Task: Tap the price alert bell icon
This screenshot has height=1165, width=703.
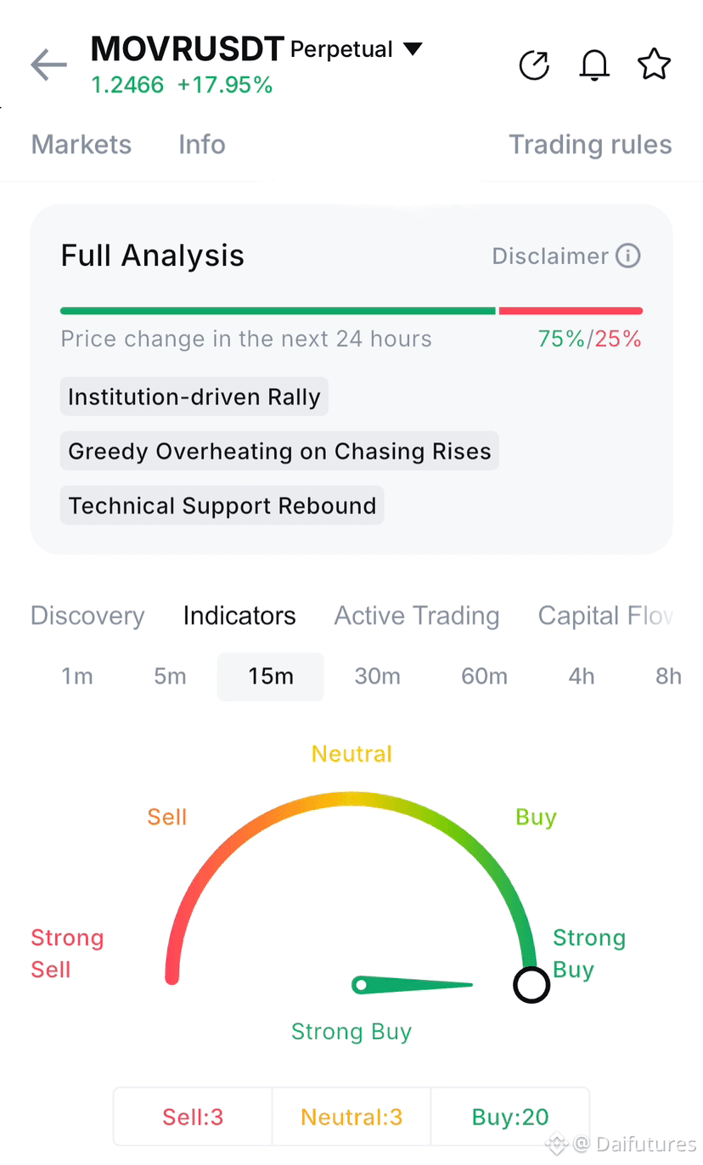Action: 594,65
